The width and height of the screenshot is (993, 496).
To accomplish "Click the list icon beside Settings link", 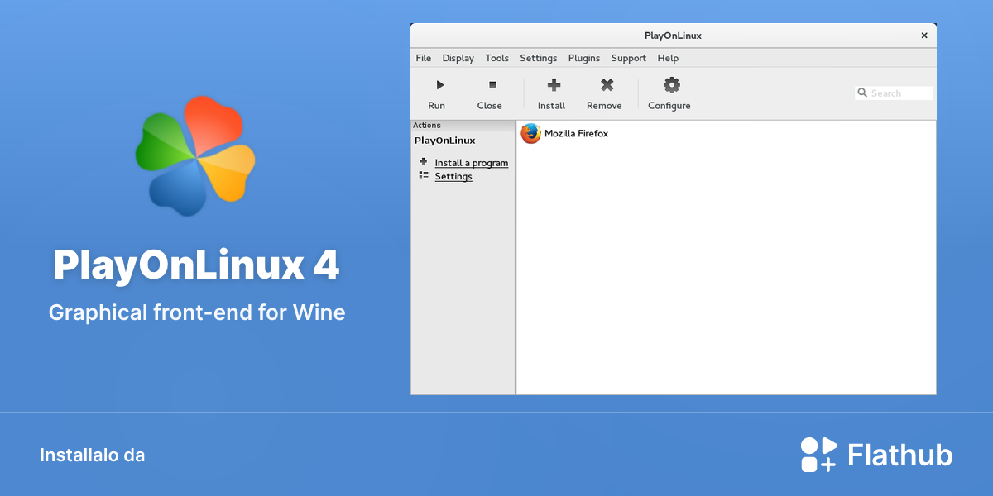I will [x=424, y=175].
